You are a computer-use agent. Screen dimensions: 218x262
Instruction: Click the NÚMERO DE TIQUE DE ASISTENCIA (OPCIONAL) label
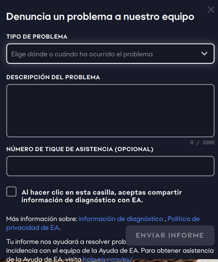click(x=80, y=149)
